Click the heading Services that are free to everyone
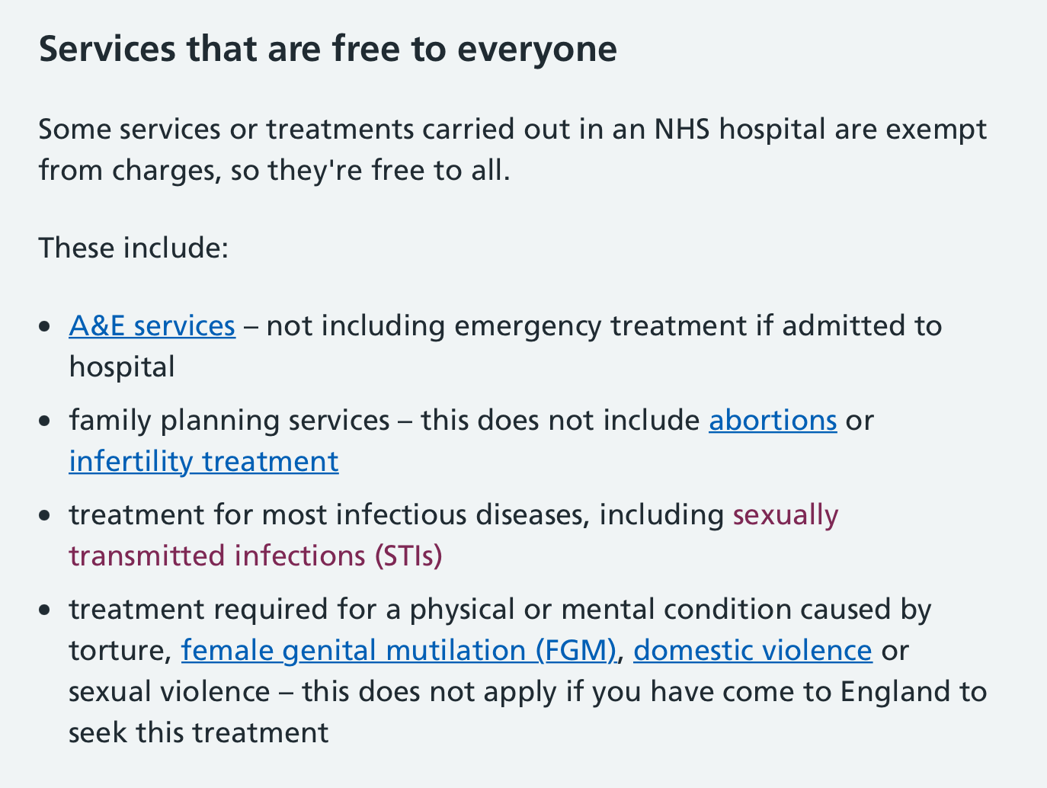The width and height of the screenshot is (1047, 788). coord(328,49)
